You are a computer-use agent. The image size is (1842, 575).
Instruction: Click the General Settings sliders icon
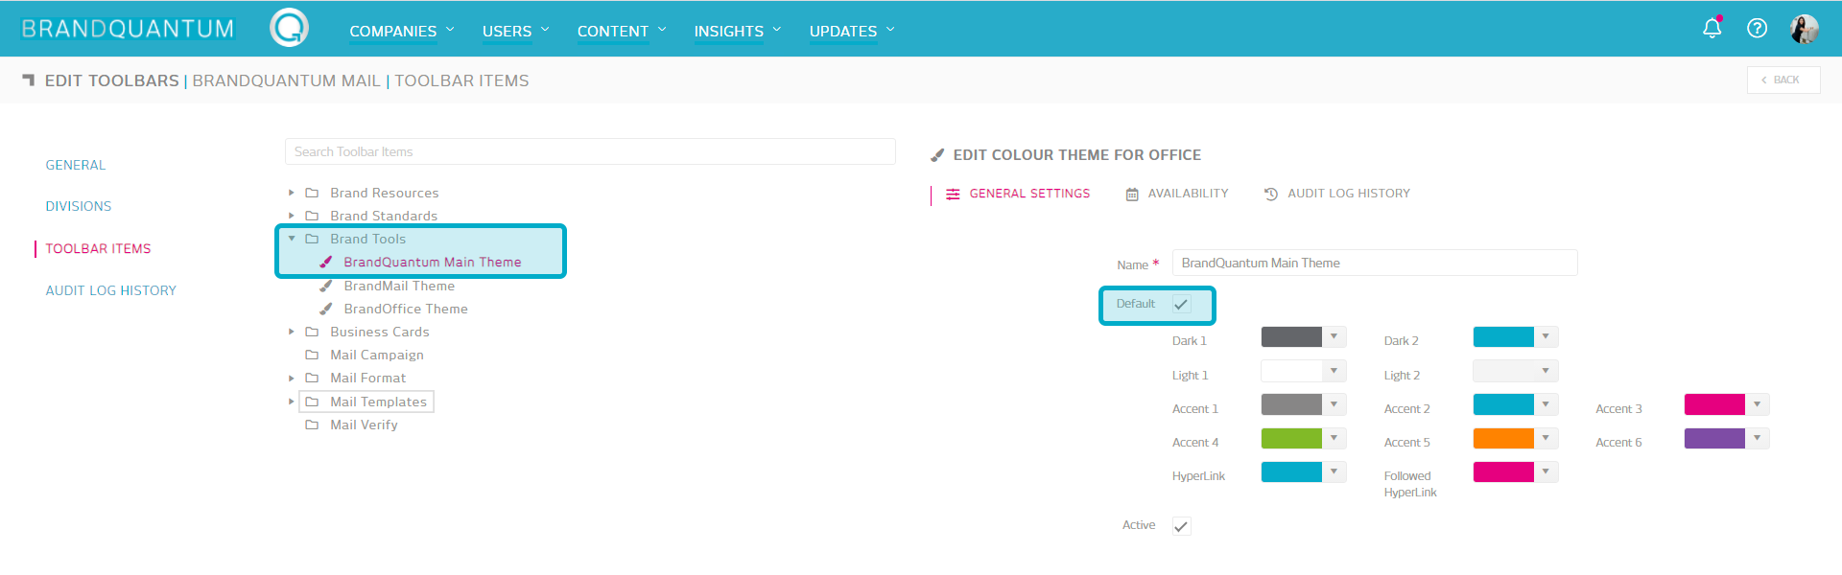click(x=953, y=194)
